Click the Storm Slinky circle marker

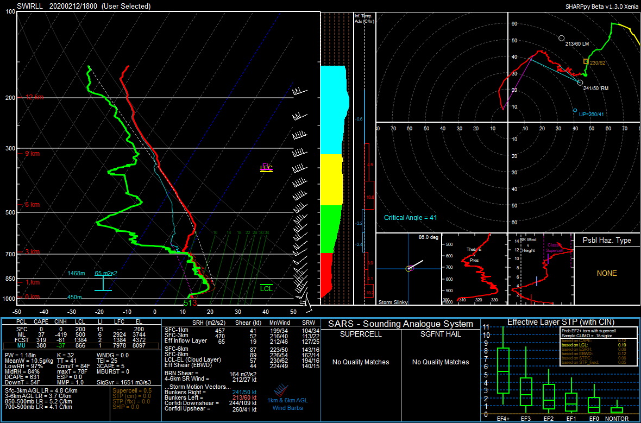pyautogui.click(x=409, y=268)
